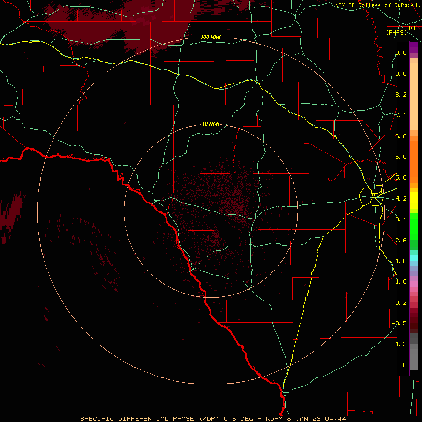Pick the purple top segment of color scale
The width and height of the screenshot is (422, 422).
pyautogui.click(x=414, y=47)
